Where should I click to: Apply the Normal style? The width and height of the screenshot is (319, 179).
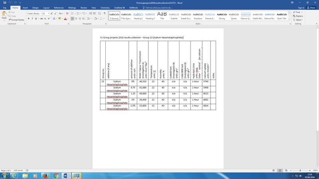click(x=114, y=16)
